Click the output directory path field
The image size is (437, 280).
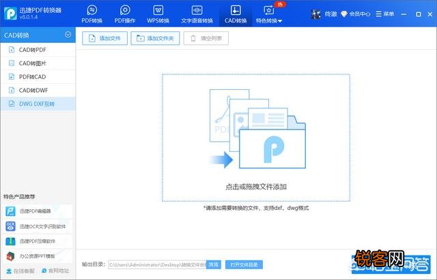[157, 265]
